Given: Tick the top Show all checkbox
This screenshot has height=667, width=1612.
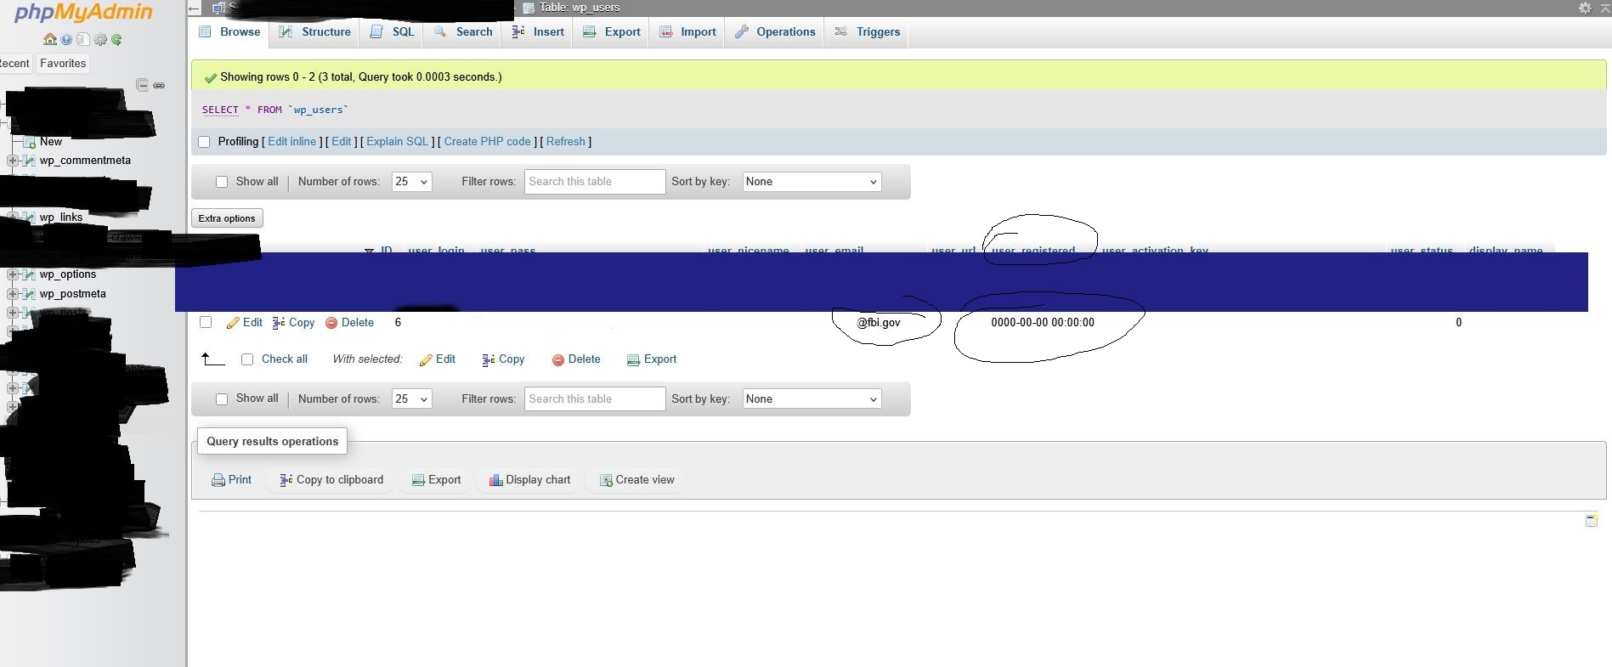Looking at the screenshot, I should 222,182.
